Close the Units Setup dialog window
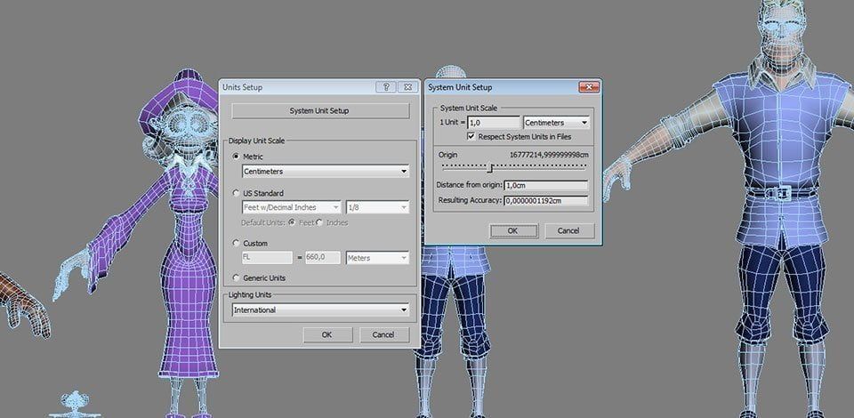854x418 pixels. [x=407, y=87]
